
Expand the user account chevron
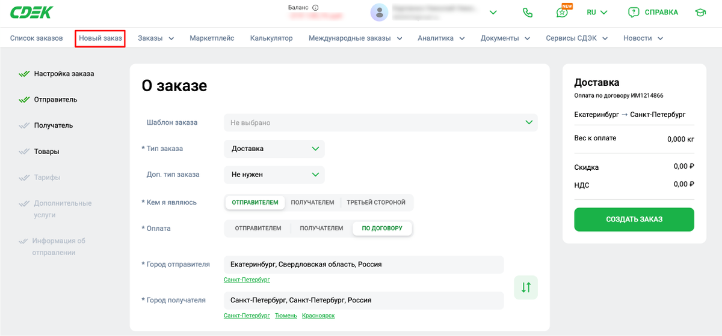click(x=493, y=12)
